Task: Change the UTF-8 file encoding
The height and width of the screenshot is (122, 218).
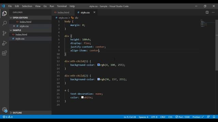Action: point(154,117)
